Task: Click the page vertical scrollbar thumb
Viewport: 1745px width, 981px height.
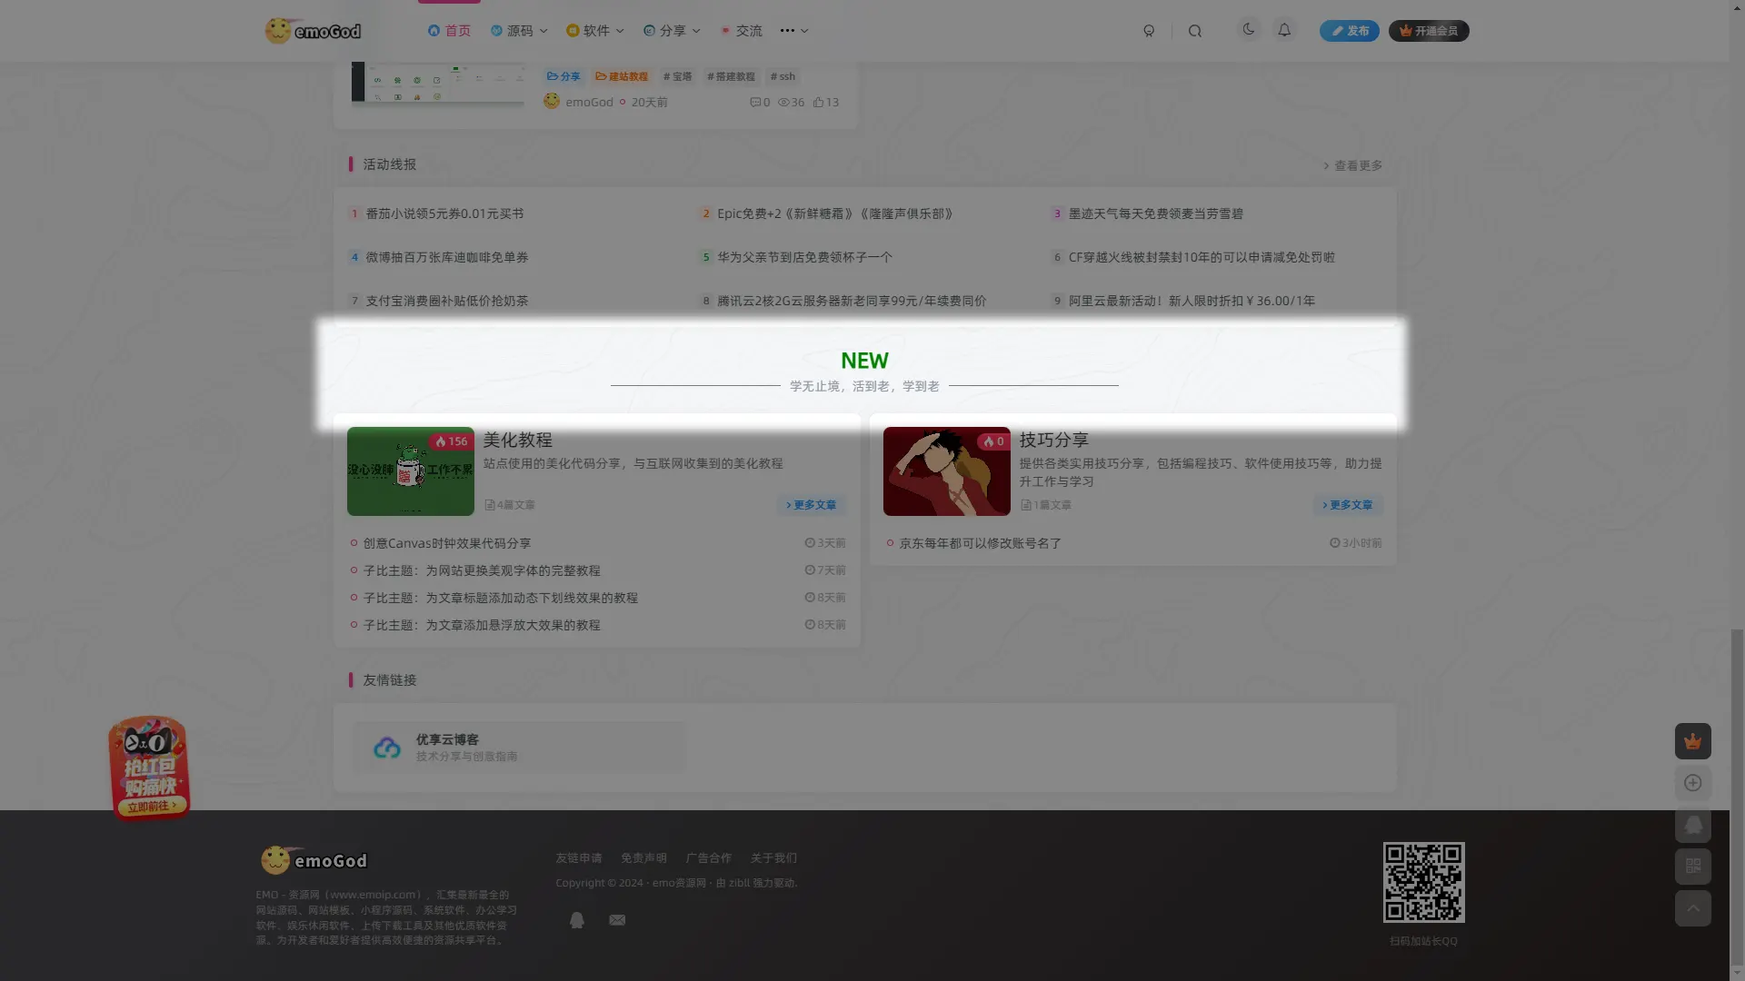Action: click(x=1737, y=798)
